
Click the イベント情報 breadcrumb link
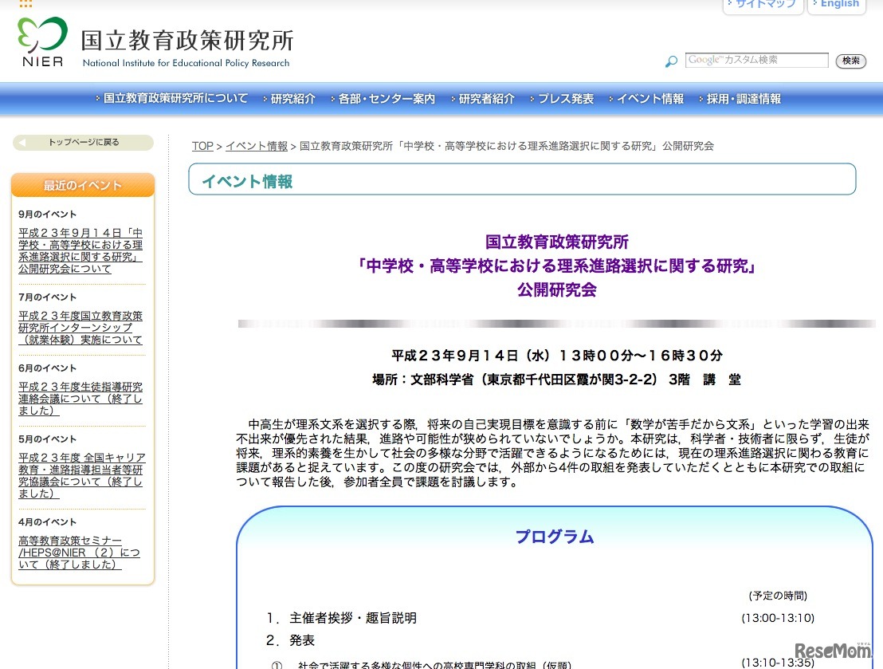click(x=256, y=146)
